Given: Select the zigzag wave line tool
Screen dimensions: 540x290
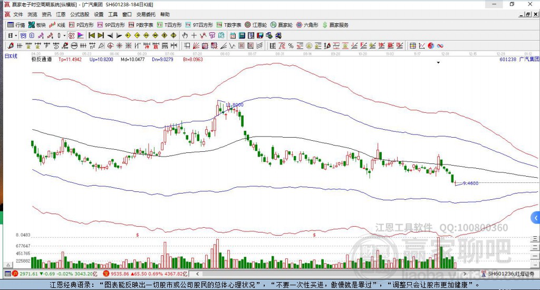Looking at the screenshot, I should pos(233,45).
